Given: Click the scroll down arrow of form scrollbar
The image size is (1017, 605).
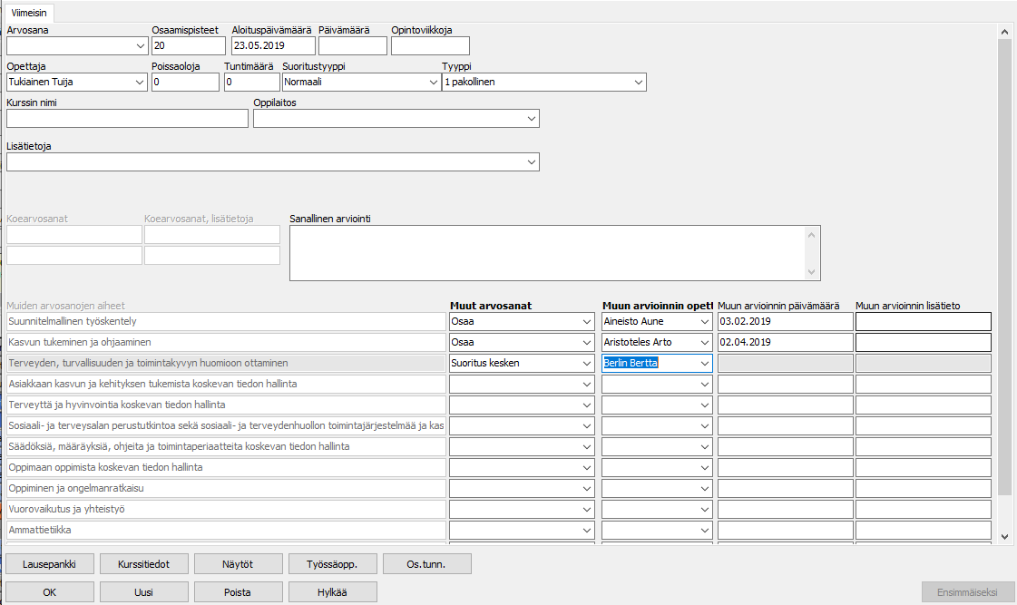Looking at the screenshot, I should [x=1003, y=537].
